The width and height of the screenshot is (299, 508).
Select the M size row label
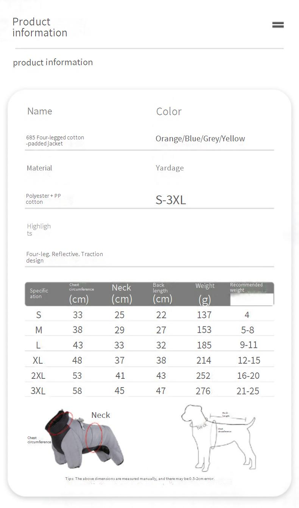click(x=39, y=330)
